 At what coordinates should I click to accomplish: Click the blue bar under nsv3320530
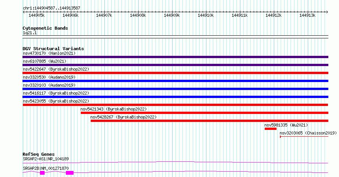175,81
